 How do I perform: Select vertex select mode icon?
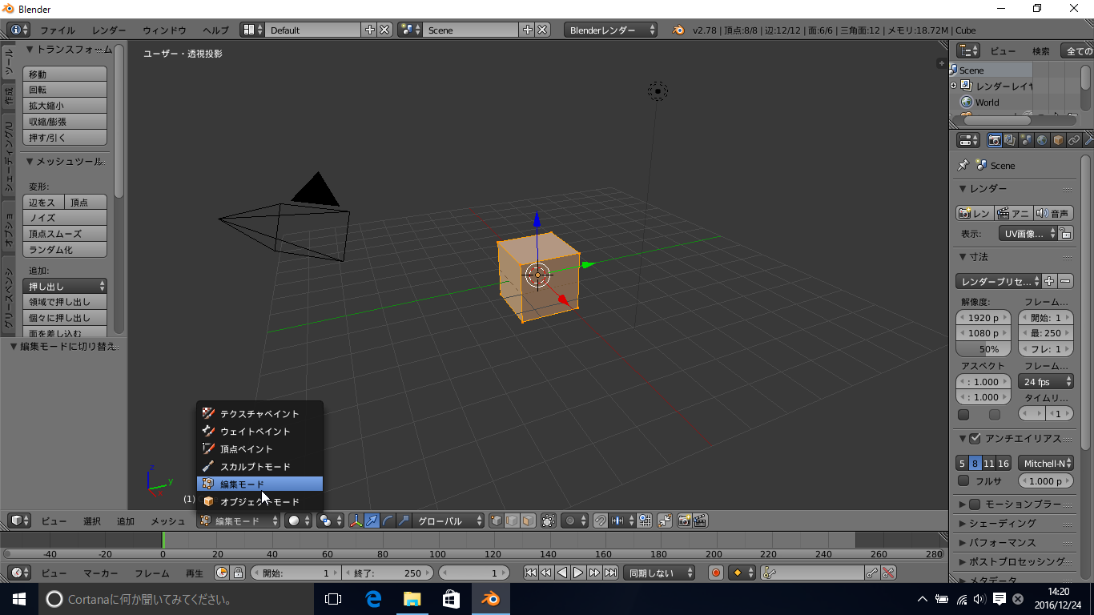point(497,521)
